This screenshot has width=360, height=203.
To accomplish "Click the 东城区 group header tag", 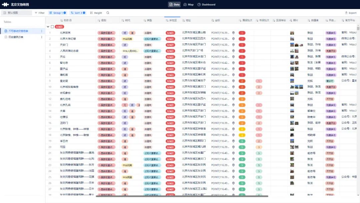I will (59, 27).
